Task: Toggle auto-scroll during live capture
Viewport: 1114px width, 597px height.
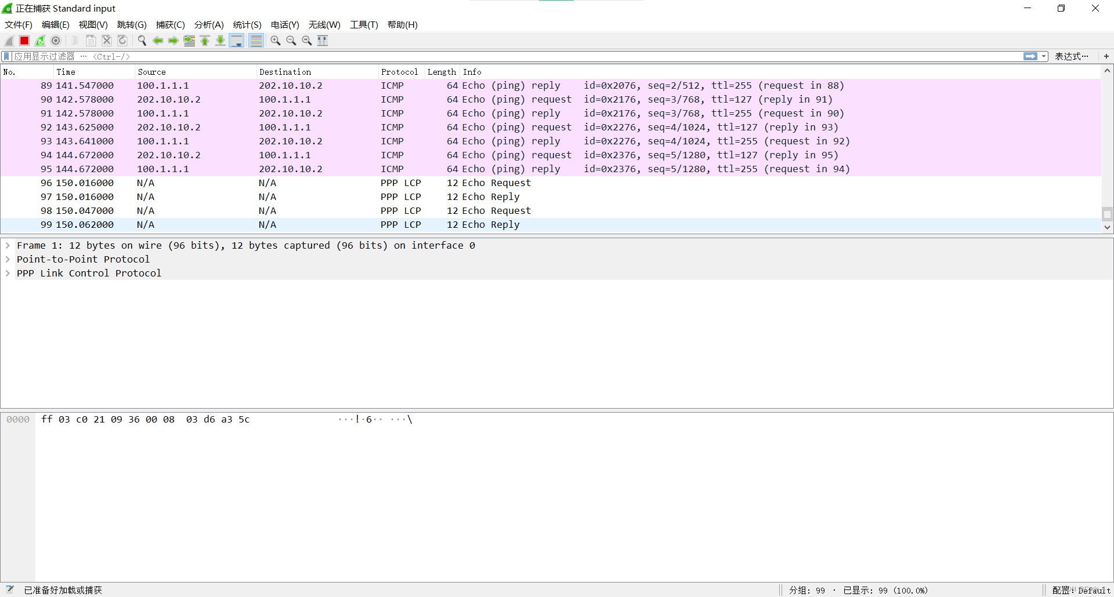Action: [x=237, y=41]
